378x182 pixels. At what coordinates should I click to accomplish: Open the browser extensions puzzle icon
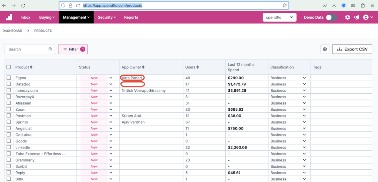click(x=363, y=5)
